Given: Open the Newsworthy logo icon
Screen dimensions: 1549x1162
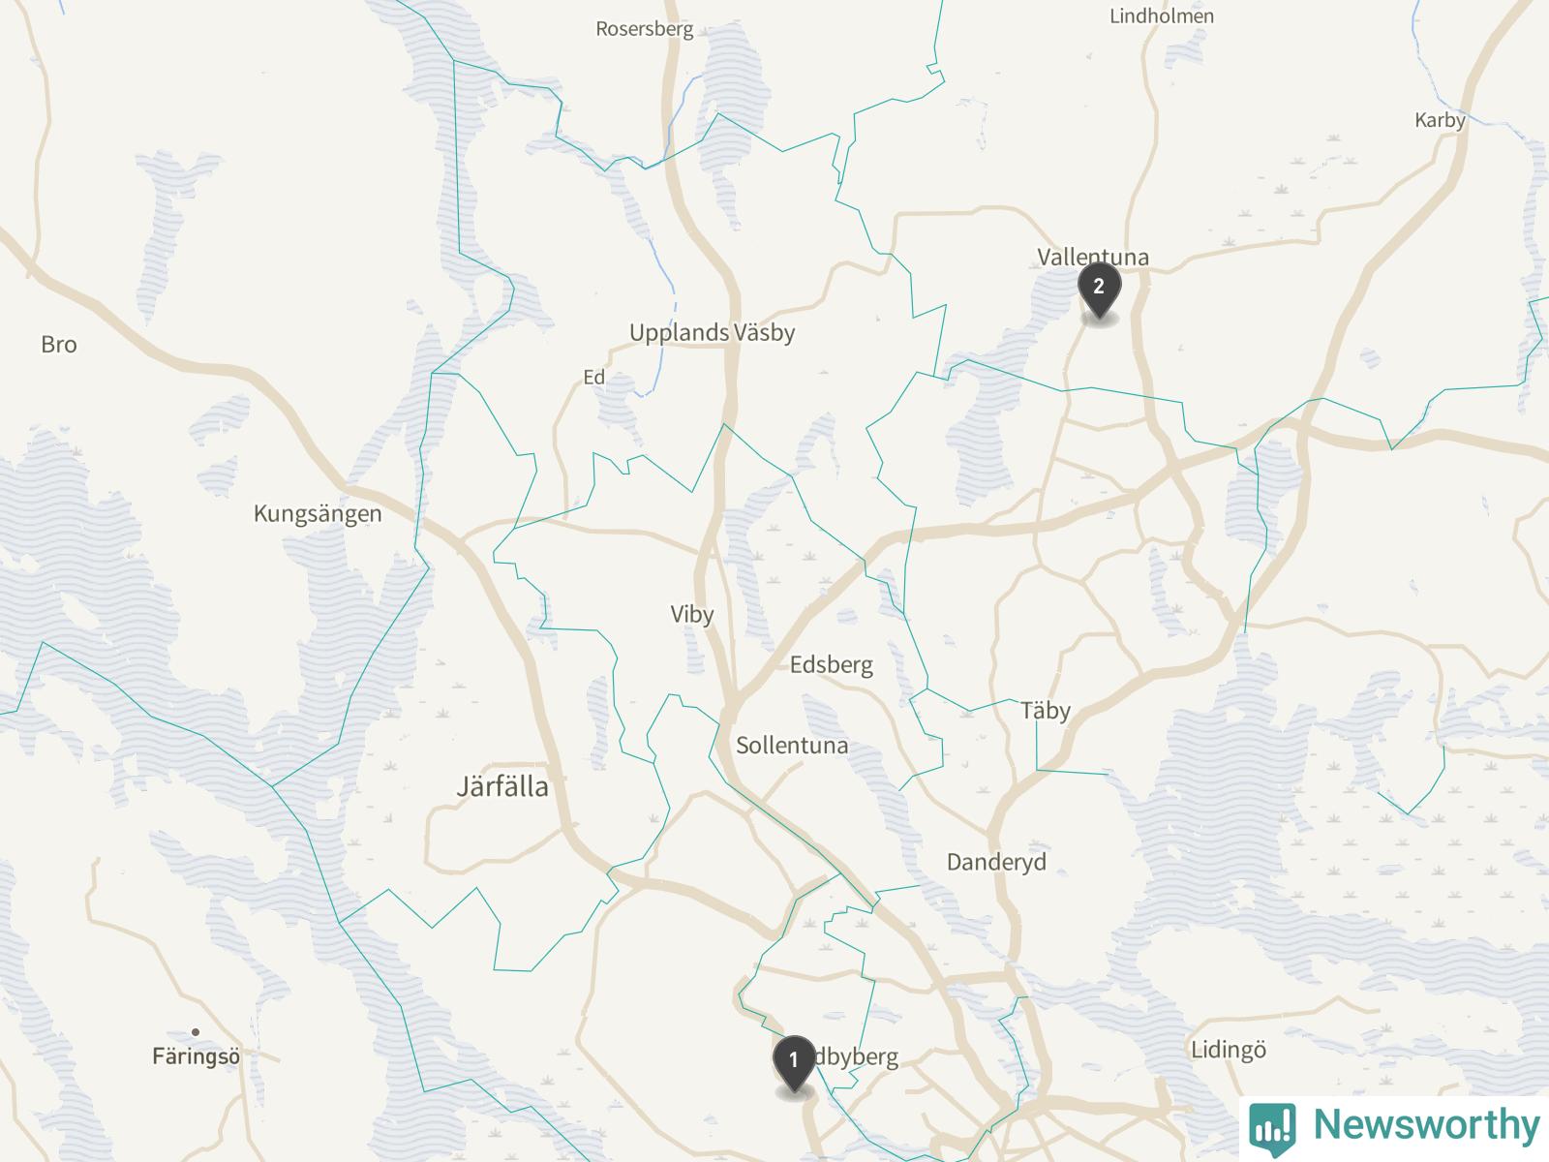Looking at the screenshot, I should (1274, 1128).
